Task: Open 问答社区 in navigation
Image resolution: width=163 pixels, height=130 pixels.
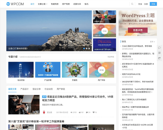Action: [x=77, y=4]
